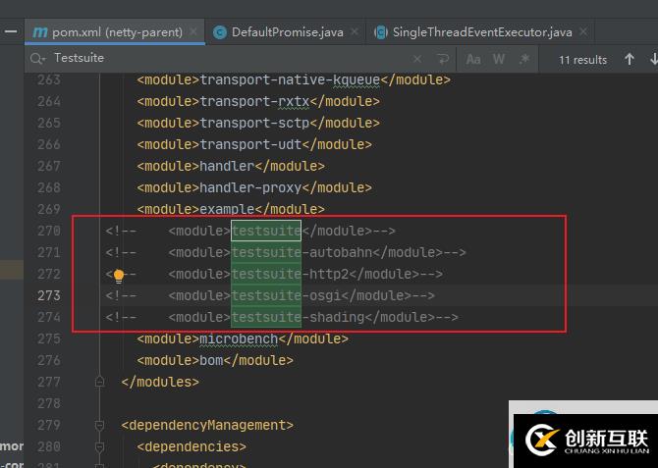Open the SingleThreadEventExecutor.java tab
This screenshot has height=468, width=658.
(x=482, y=31)
